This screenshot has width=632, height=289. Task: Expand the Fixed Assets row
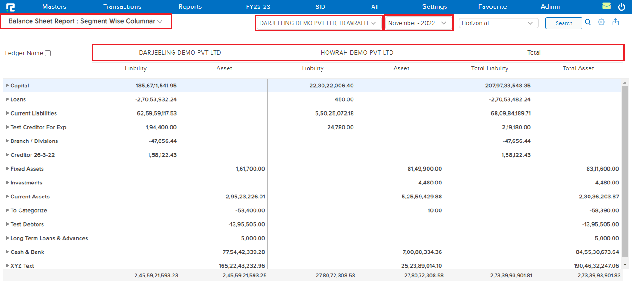[7, 169]
